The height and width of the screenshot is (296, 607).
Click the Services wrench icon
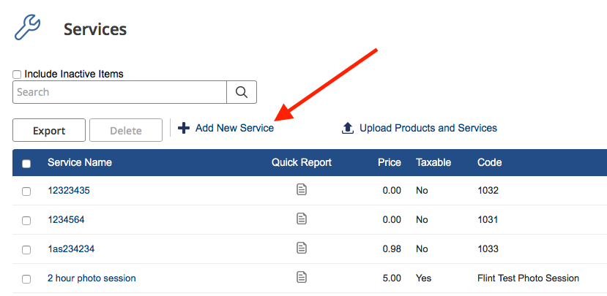coord(27,28)
